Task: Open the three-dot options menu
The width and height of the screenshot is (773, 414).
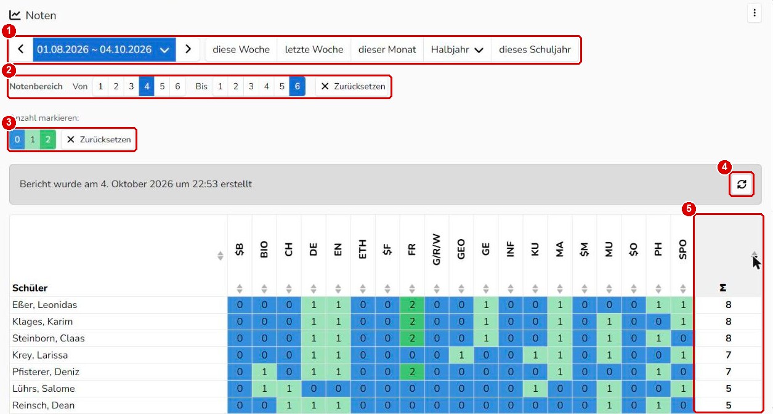Action: coord(754,14)
